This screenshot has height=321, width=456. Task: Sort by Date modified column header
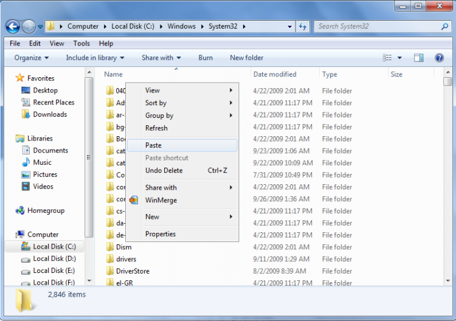pos(275,74)
